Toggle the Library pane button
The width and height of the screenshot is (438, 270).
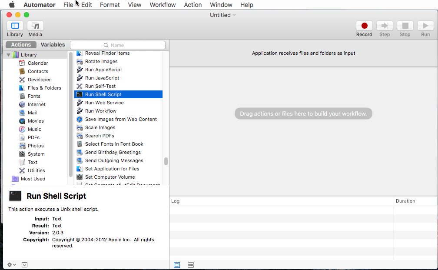15,26
